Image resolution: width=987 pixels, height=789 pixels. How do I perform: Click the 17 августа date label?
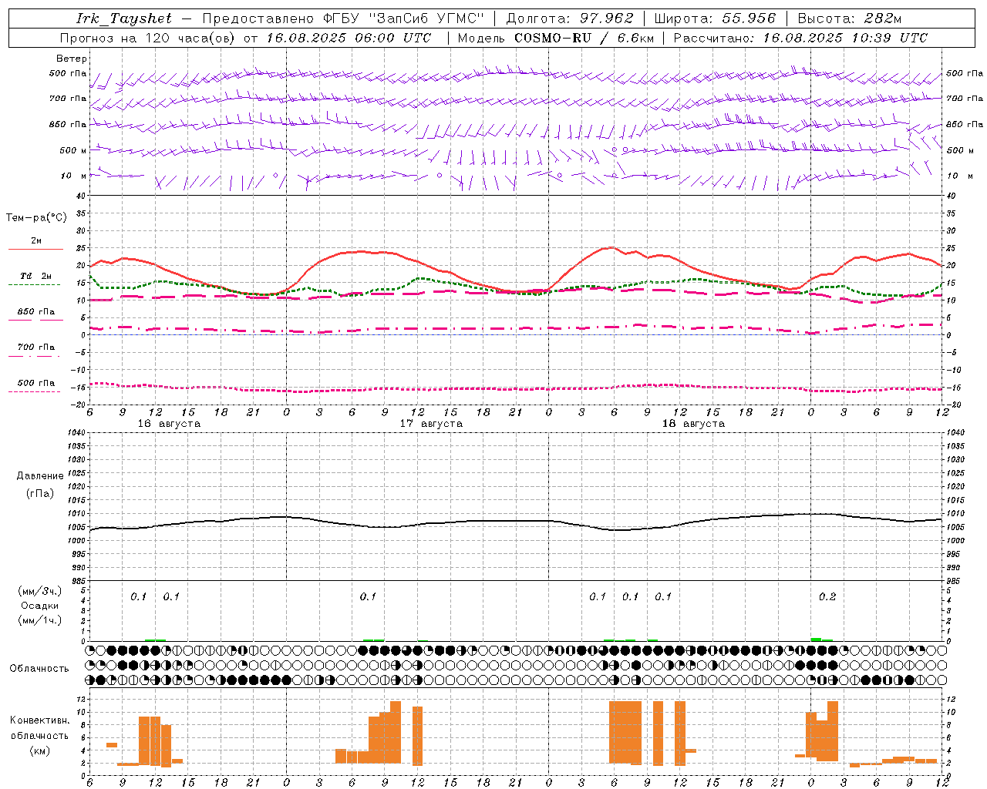coord(431,423)
